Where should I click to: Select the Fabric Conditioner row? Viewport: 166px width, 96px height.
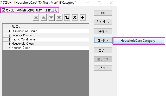[50, 39]
